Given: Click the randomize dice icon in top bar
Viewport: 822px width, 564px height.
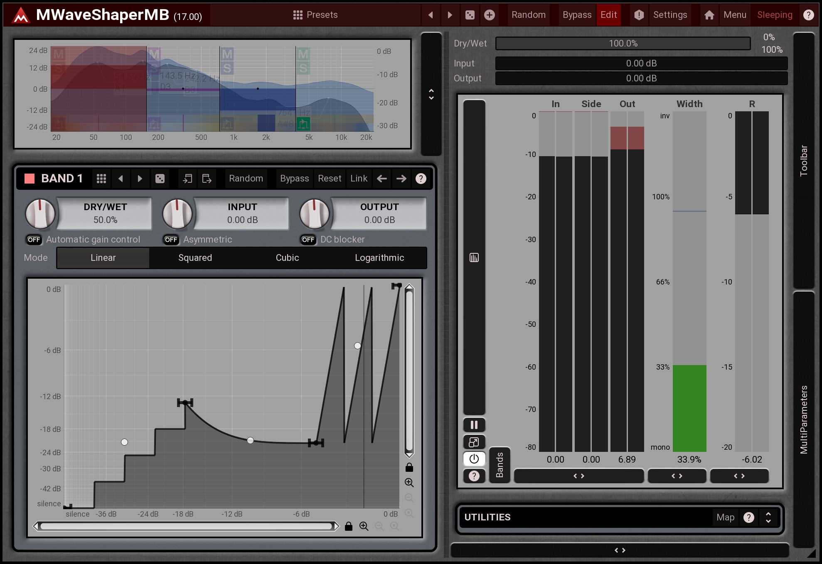Looking at the screenshot, I should point(470,15).
